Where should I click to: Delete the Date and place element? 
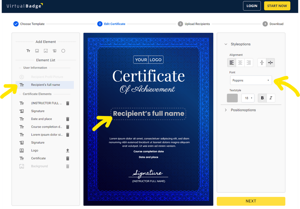[67, 119]
